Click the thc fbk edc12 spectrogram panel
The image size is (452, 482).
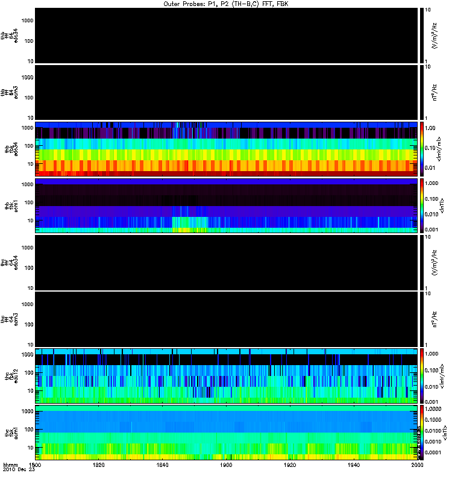(227, 376)
